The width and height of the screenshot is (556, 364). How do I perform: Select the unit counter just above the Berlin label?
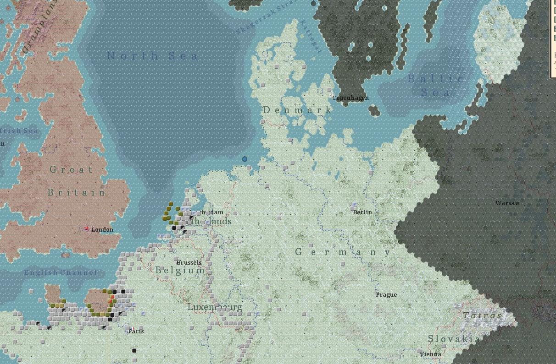355,205
